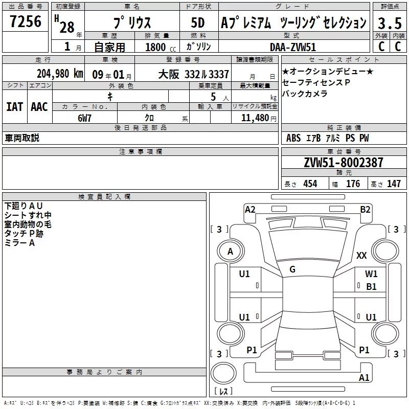Image resolution: width=409 pixels, height=409 pixels.
Task: Click the later-shipped item 車両取説
Action: click(22, 138)
